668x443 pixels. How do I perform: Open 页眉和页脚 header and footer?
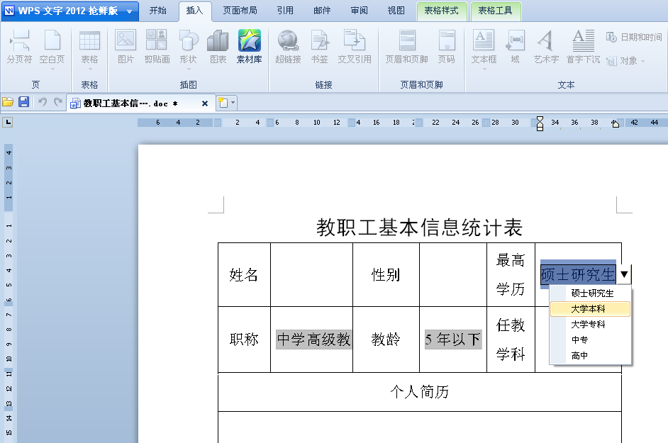[x=406, y=46]
